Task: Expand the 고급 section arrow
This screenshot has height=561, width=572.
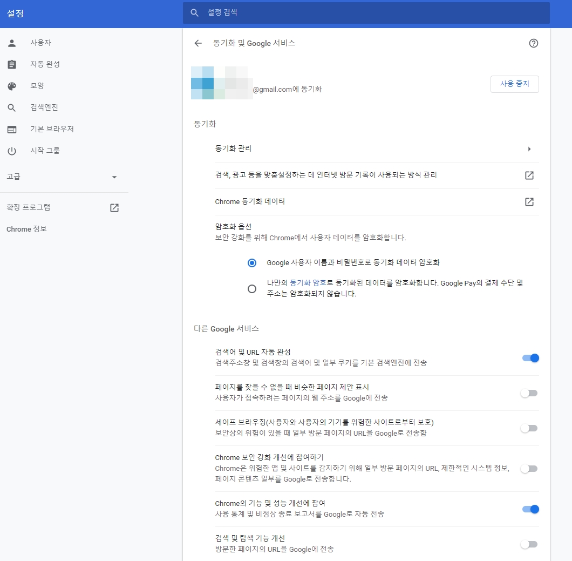Action: (x=114, y=177)
